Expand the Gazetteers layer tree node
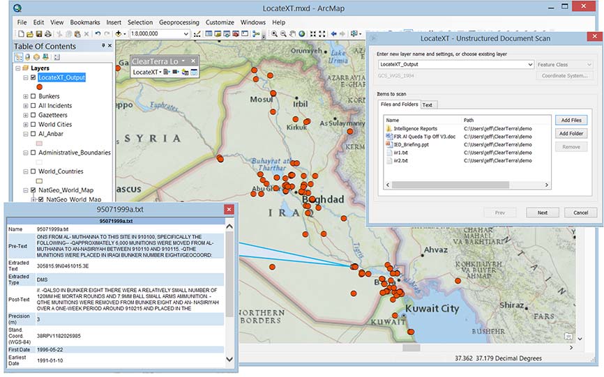604x377 pixels. [x=26, y=115]
